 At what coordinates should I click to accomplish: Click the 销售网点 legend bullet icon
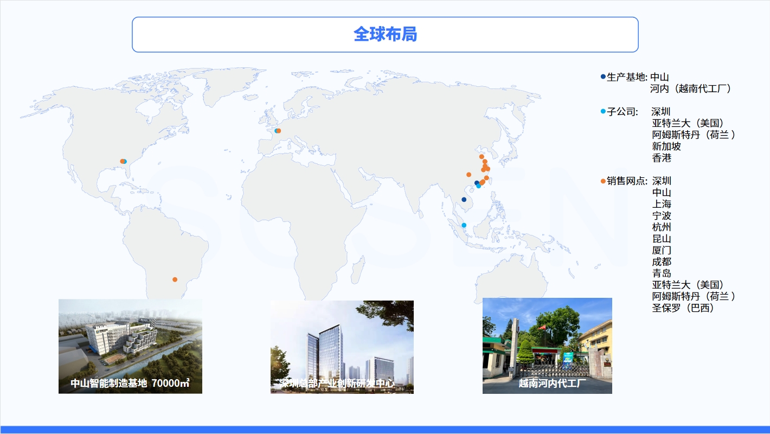(602, 181)
